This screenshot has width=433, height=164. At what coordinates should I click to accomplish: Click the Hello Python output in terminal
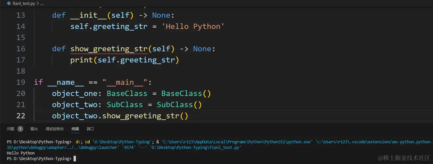(x=21, y=153)
